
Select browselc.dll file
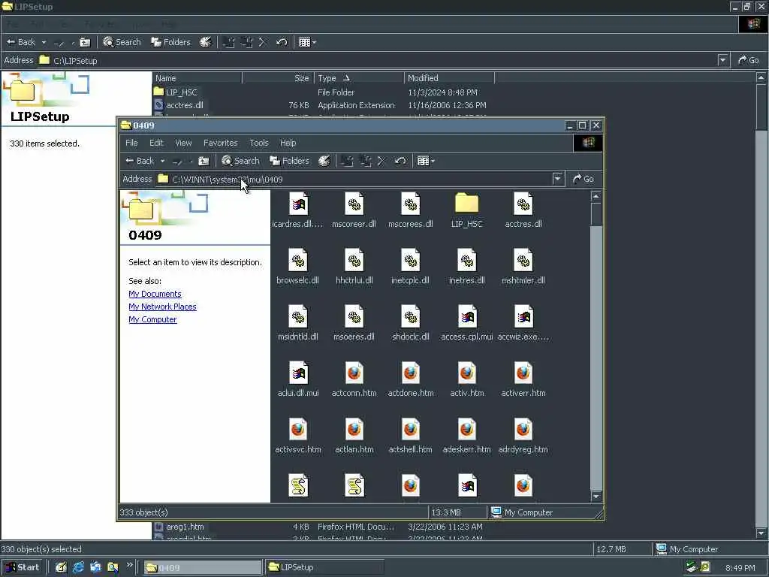point(297,267)
